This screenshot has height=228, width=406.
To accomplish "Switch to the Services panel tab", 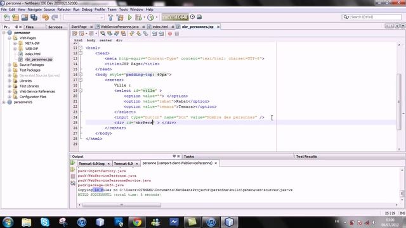I will [55, 27].
